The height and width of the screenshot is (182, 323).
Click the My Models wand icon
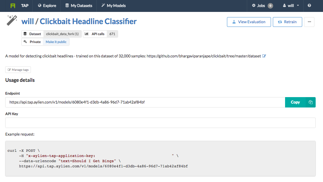[103, 5]
